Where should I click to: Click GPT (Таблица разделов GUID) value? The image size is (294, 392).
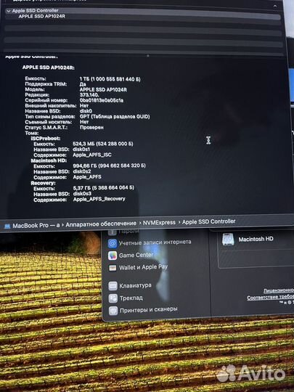115,116
